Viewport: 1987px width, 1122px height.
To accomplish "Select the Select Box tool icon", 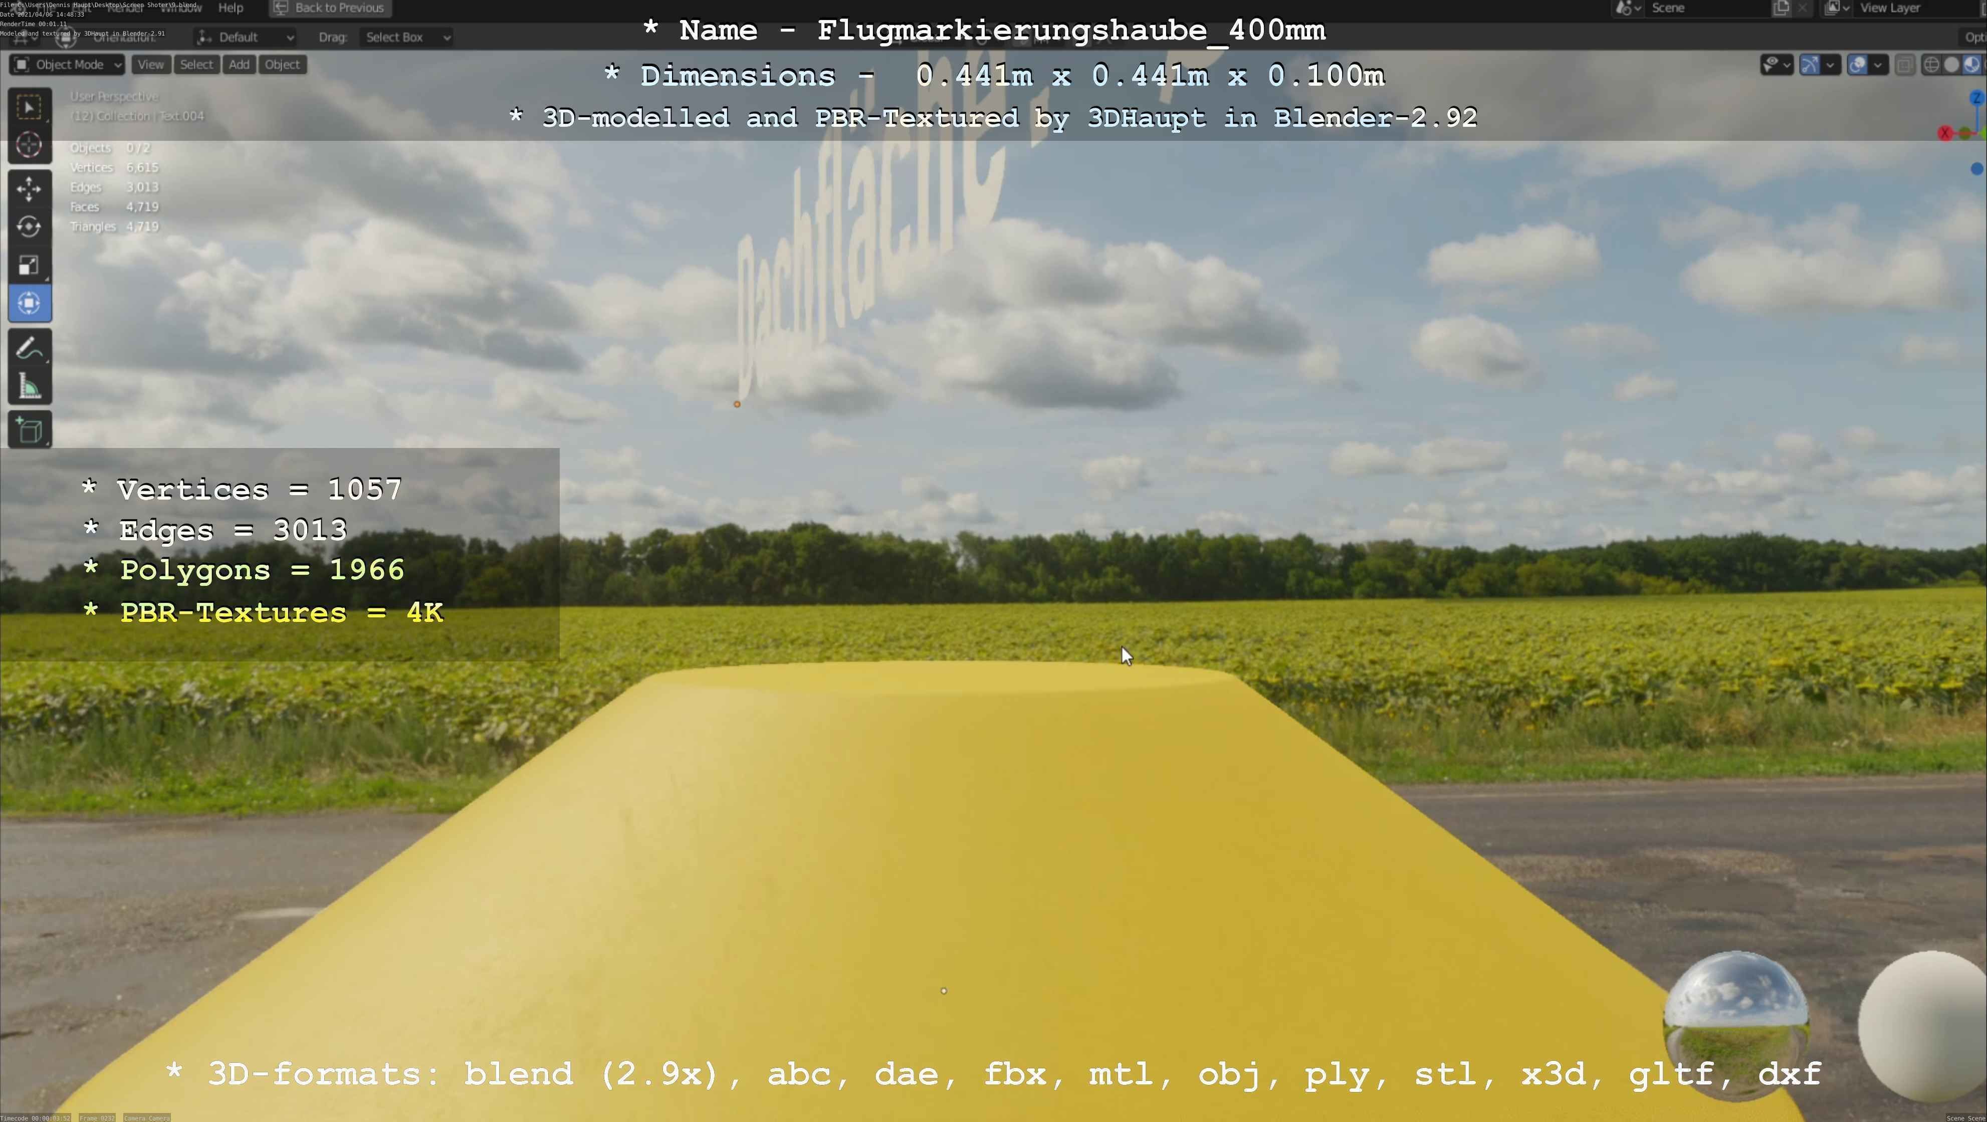I will [x=29, y=107].
